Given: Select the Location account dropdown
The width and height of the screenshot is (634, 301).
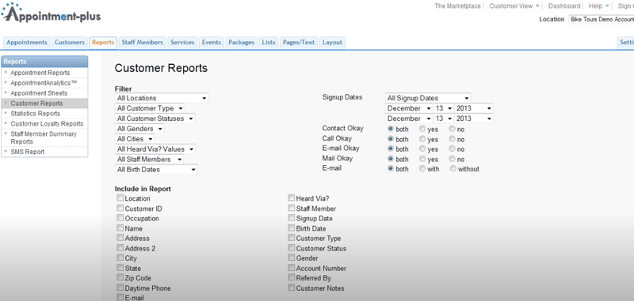Looking at the screenshot, I should [x=602, y=19].
